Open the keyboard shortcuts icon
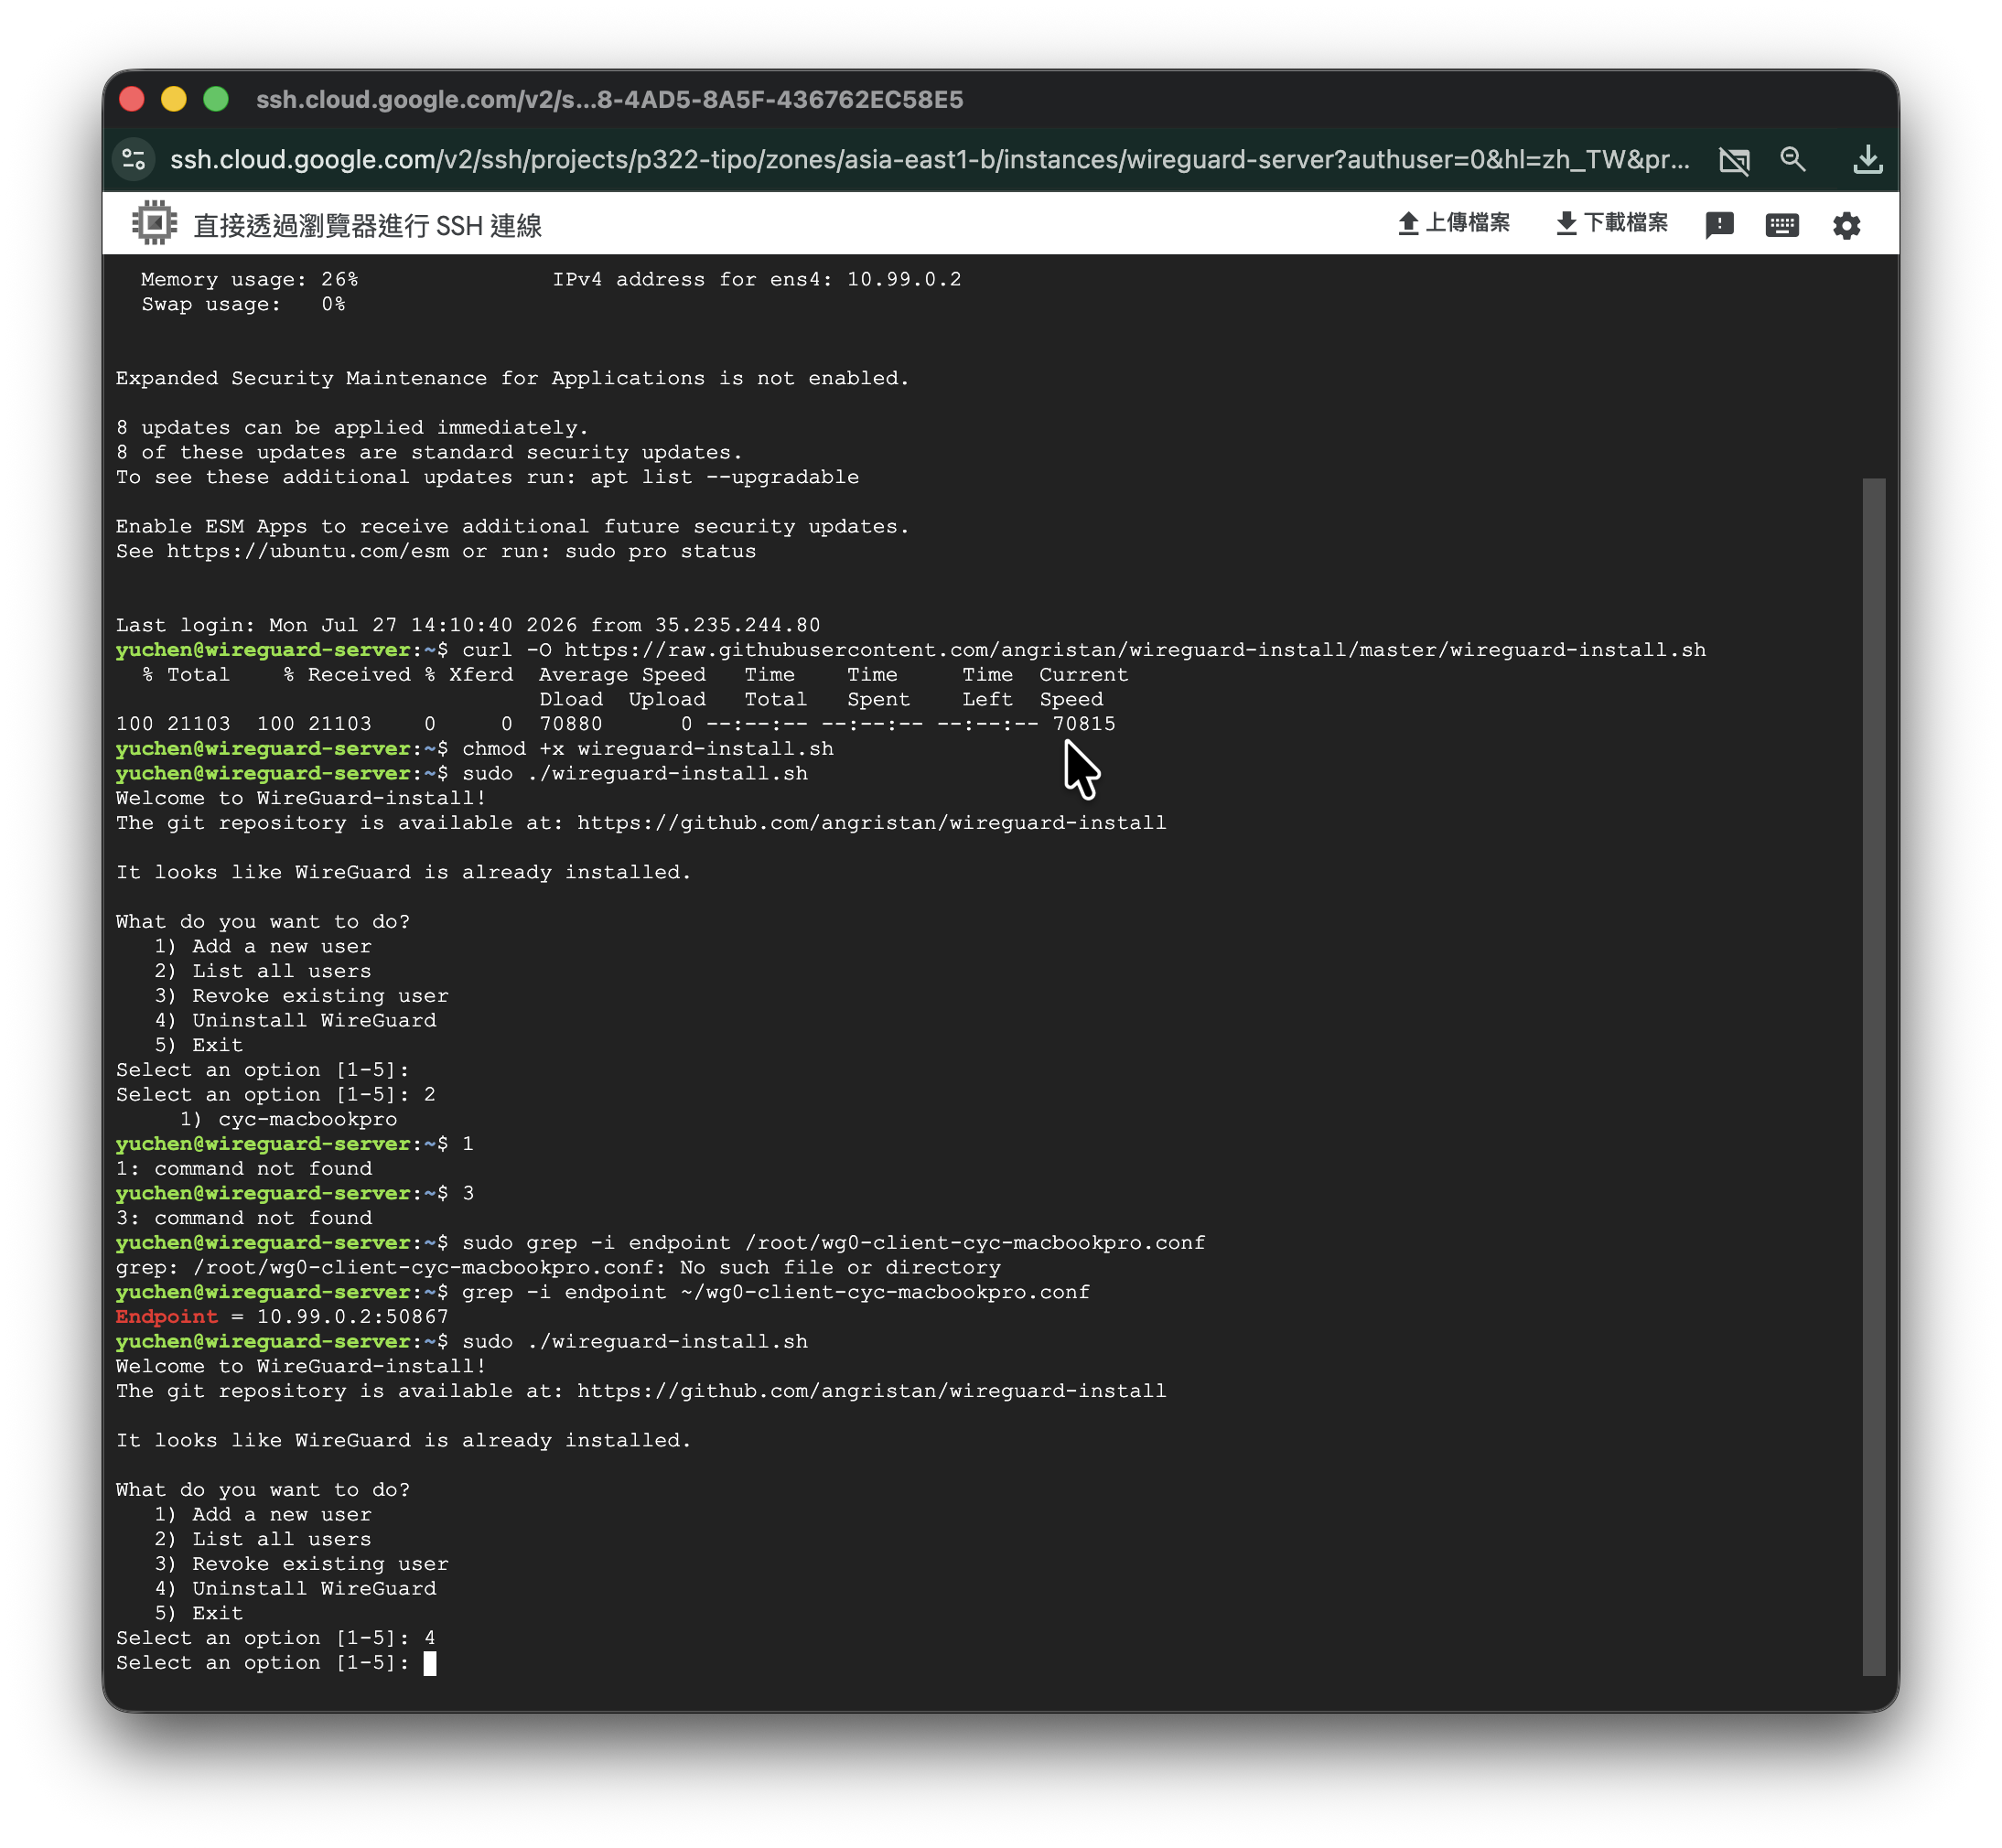The width and height of the screenshot is (2002, 1848). (x=1782, y=225)
